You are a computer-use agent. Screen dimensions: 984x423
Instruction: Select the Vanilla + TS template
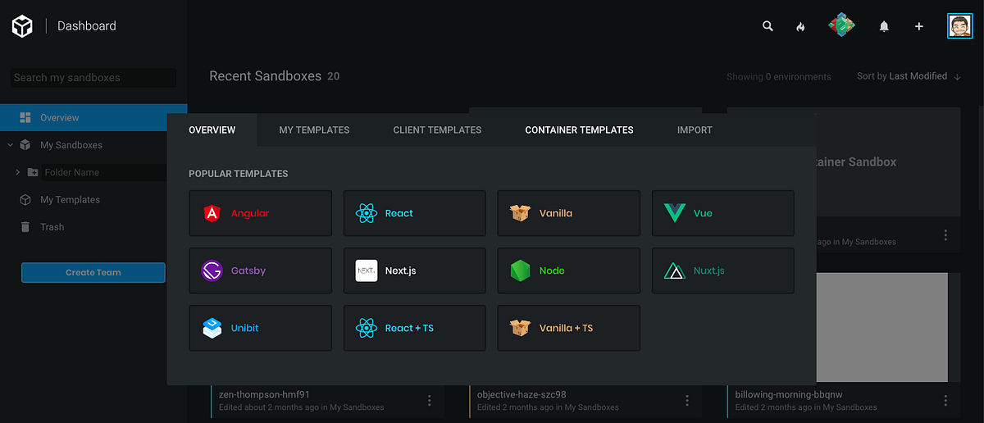coord(569,328)
